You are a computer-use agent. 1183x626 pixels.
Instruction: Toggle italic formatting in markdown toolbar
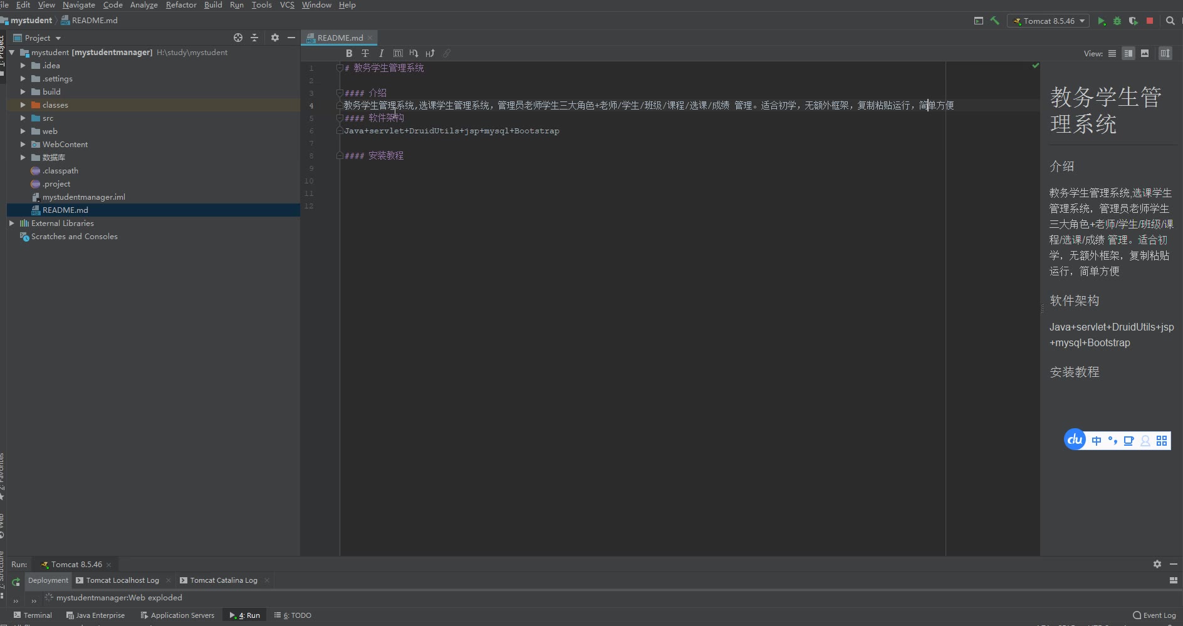(x=381, y=53)
